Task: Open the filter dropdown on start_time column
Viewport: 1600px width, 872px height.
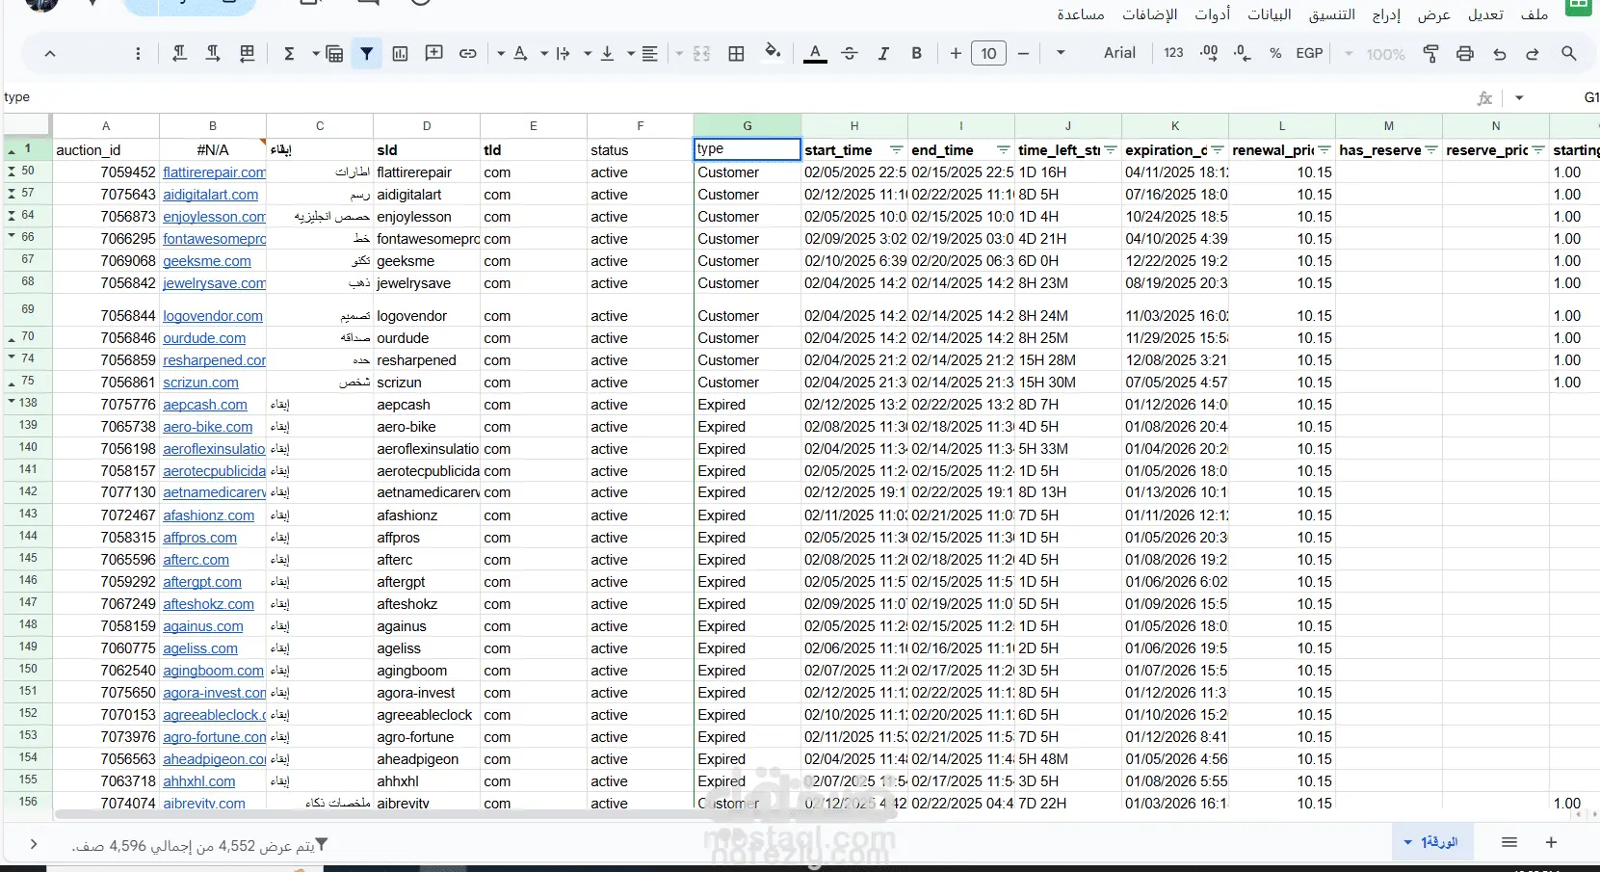Action: click(896, 150)
